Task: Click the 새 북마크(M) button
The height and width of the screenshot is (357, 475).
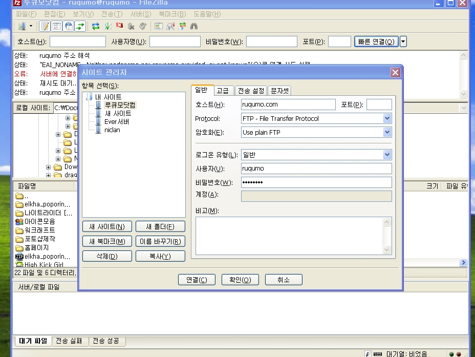Action: click(107, 242)
